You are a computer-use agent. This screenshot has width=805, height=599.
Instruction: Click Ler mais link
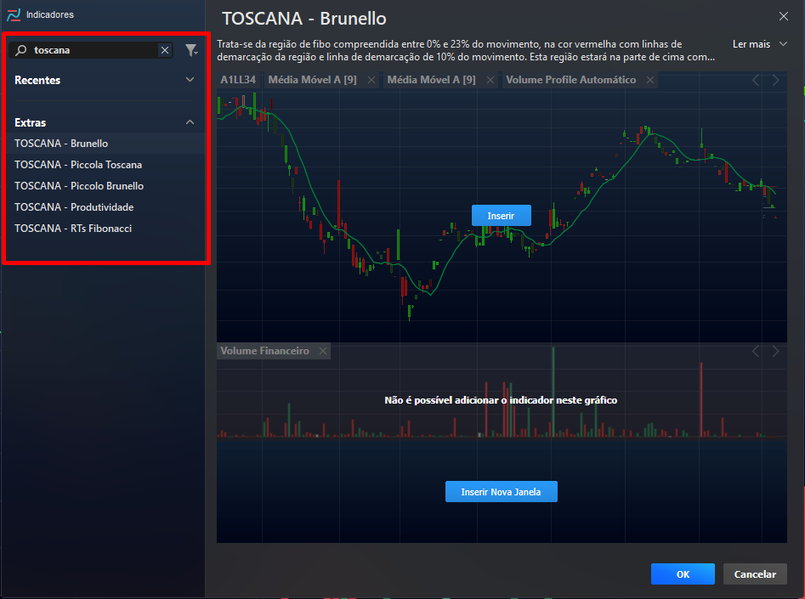click(x=751, y=44)
